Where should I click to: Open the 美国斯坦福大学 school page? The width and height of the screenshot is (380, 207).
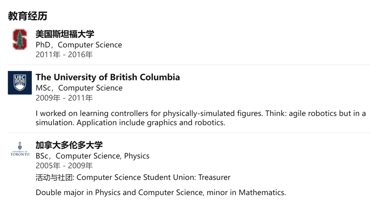65,34
